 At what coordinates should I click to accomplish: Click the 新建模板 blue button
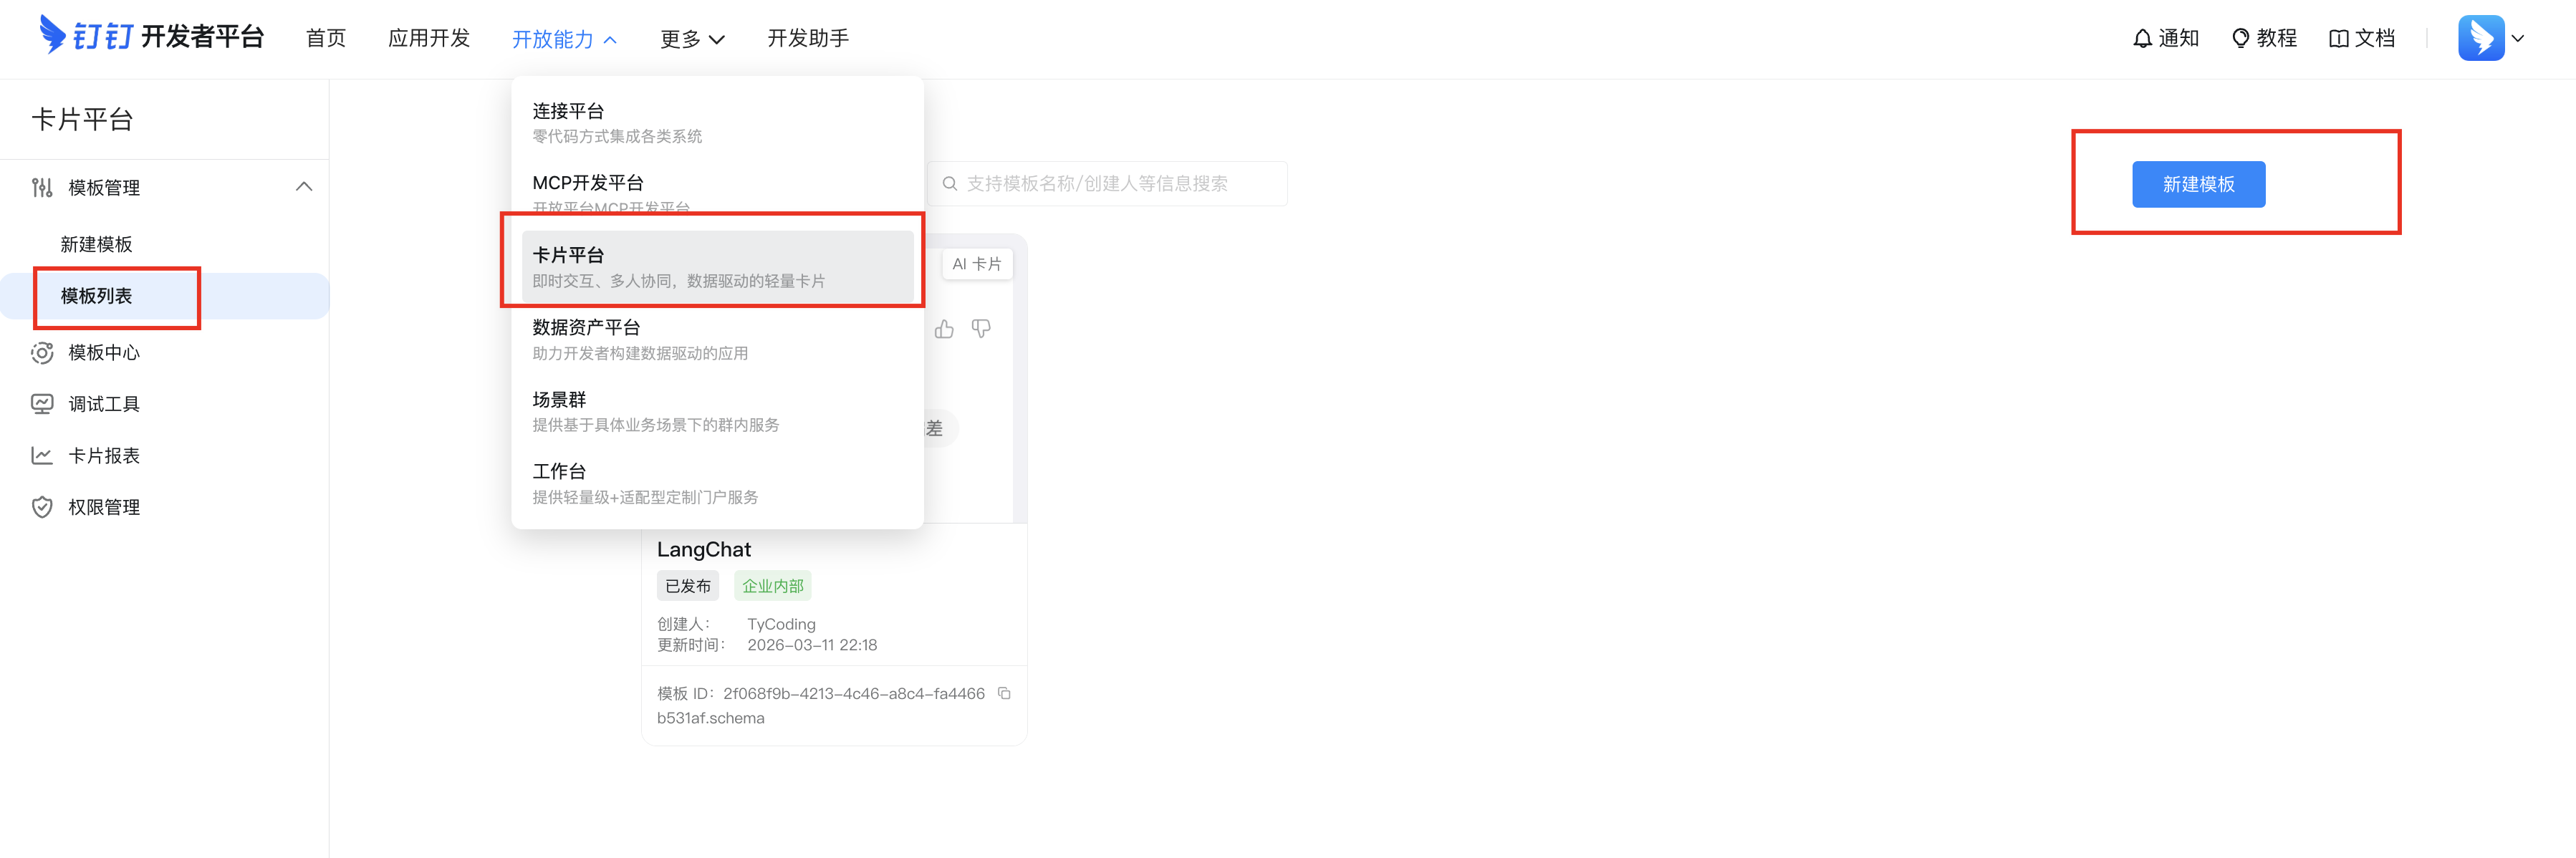pos(2198,184)
